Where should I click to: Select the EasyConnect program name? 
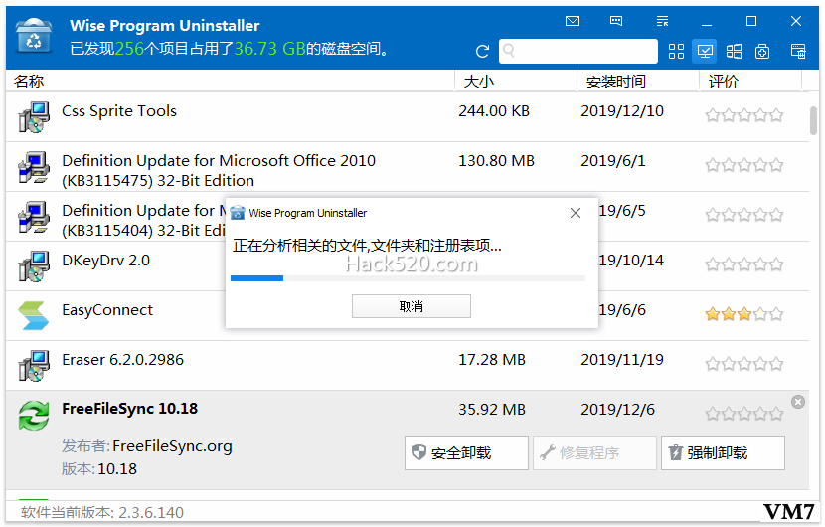(107, 310)
